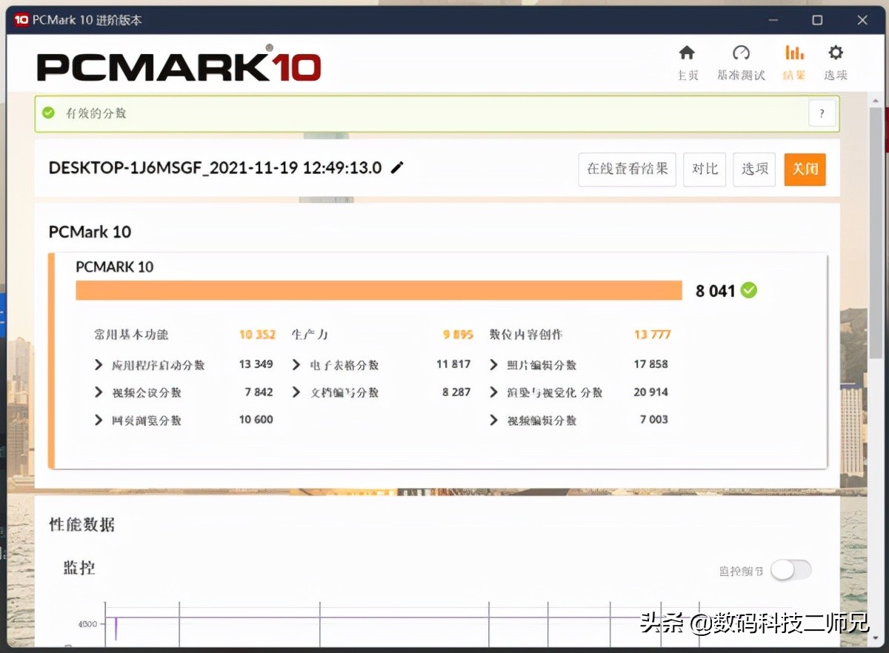This screenshot has height=653, width=889.
Task: Click the green check icon in the valid-score banner
Action: [48, 113]
